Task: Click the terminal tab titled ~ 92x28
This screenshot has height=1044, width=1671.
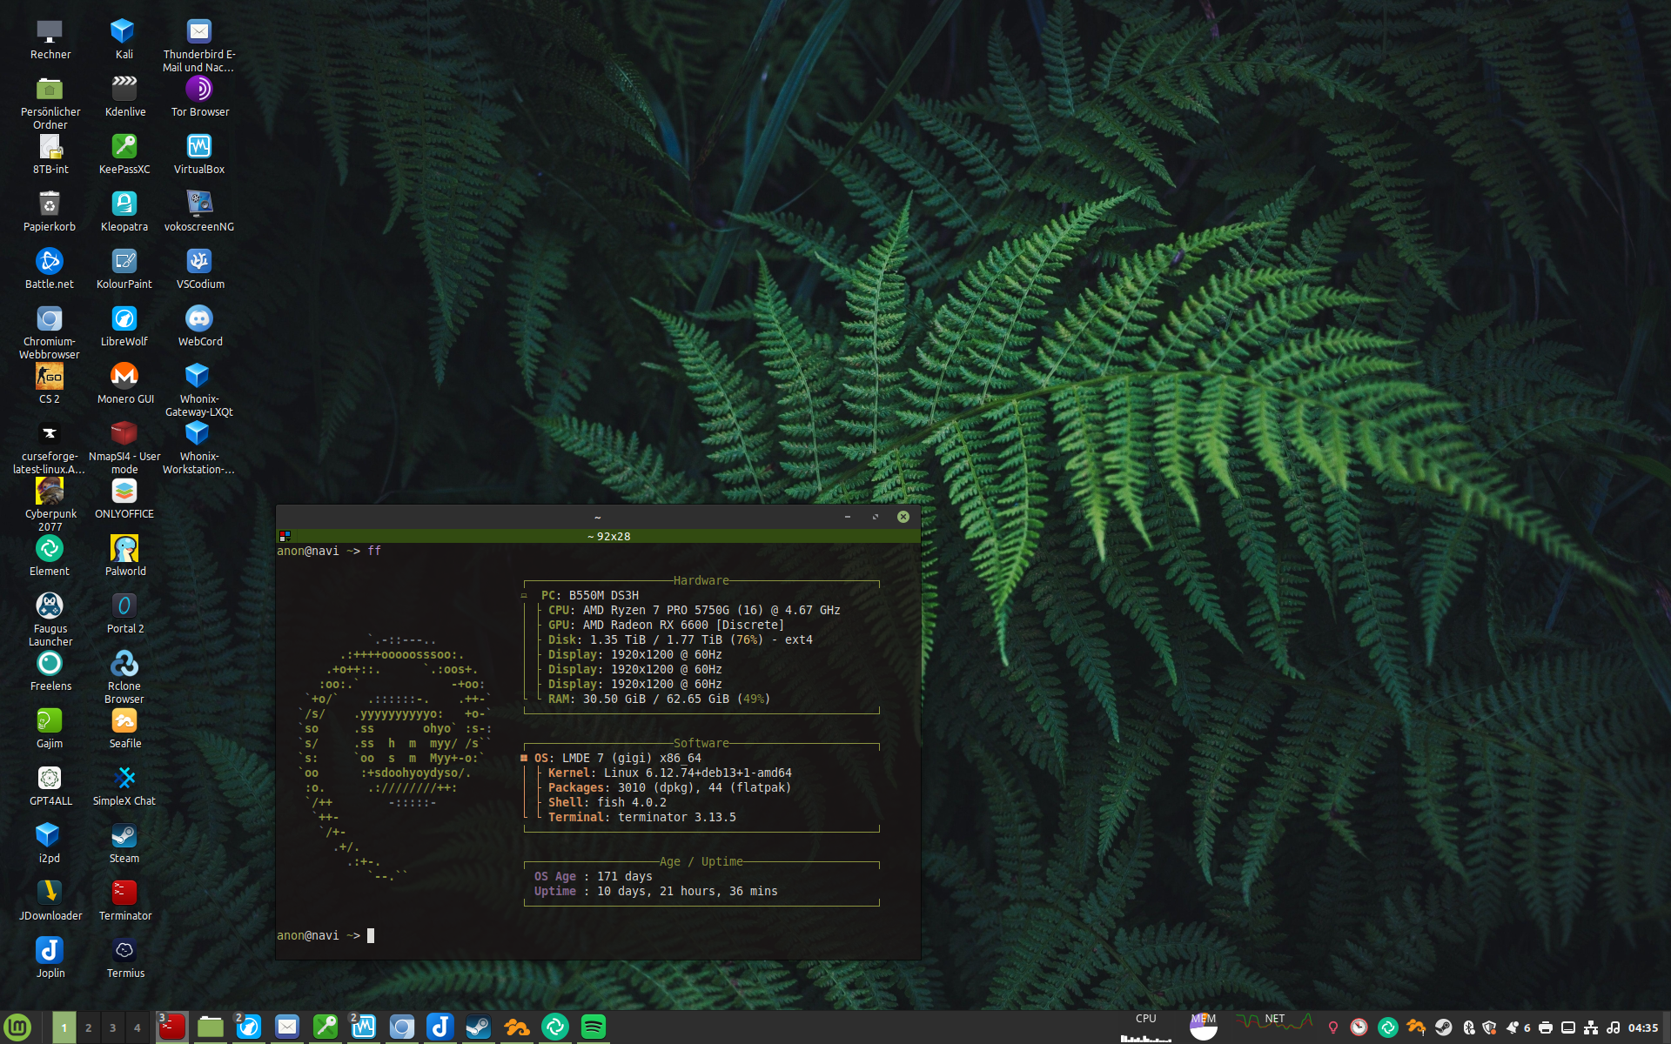Action: [607, 536]
